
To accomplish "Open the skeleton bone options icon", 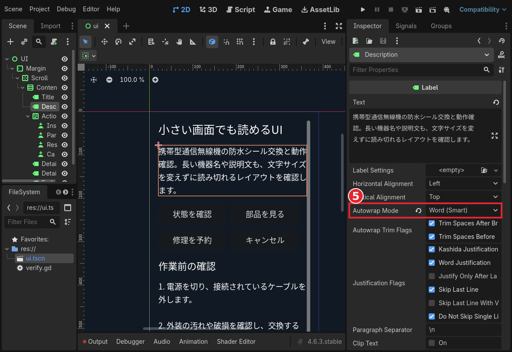I will pos(305,42).
